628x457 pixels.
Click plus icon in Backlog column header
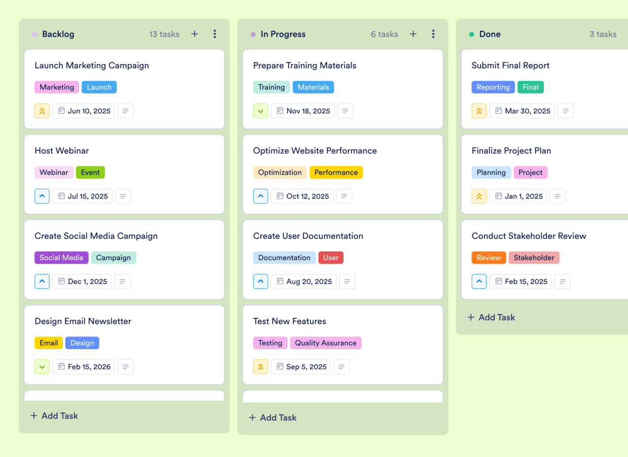(x=194, y=34)
